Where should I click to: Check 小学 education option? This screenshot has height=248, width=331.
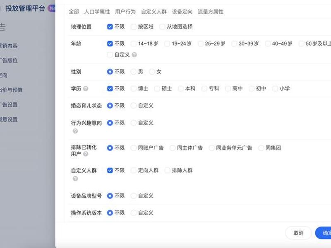point(275,88)
